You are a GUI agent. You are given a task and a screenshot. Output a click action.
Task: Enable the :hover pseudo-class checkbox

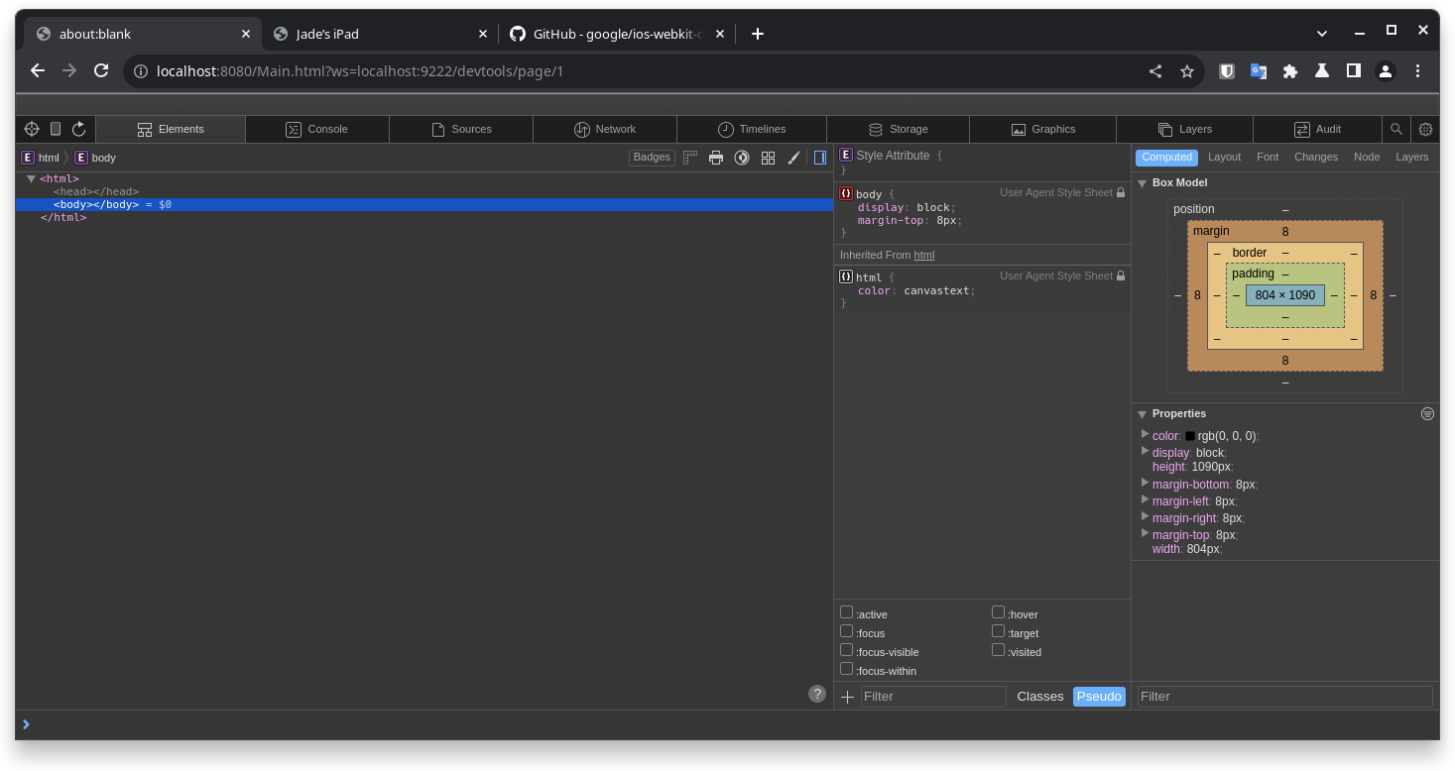998,612
